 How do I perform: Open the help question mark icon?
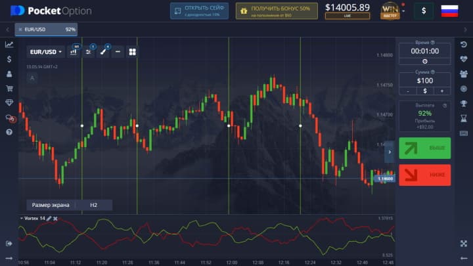pos(9,132)
